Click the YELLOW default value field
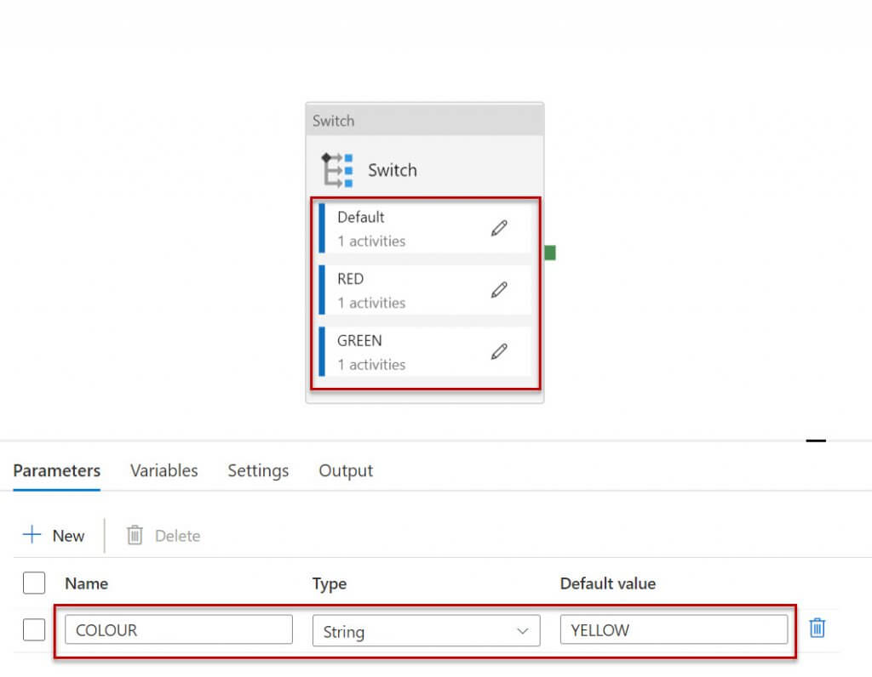This screenshot has width=872, height=677. 673,630
